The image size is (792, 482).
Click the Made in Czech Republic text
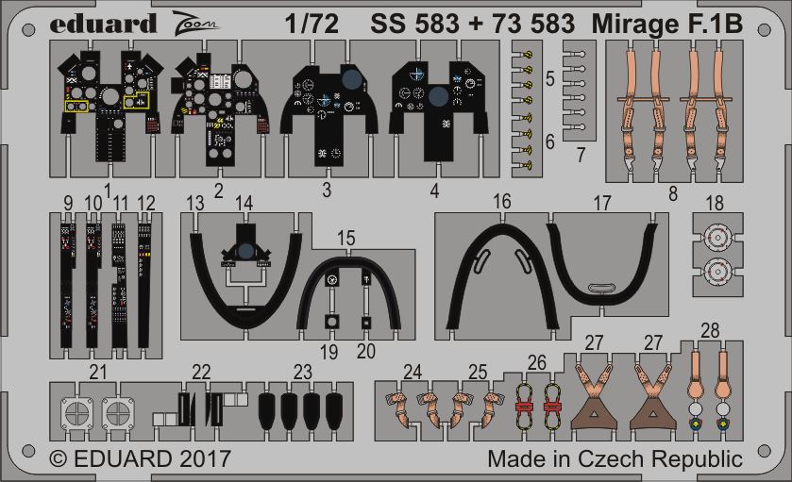(x=615, y=460)
